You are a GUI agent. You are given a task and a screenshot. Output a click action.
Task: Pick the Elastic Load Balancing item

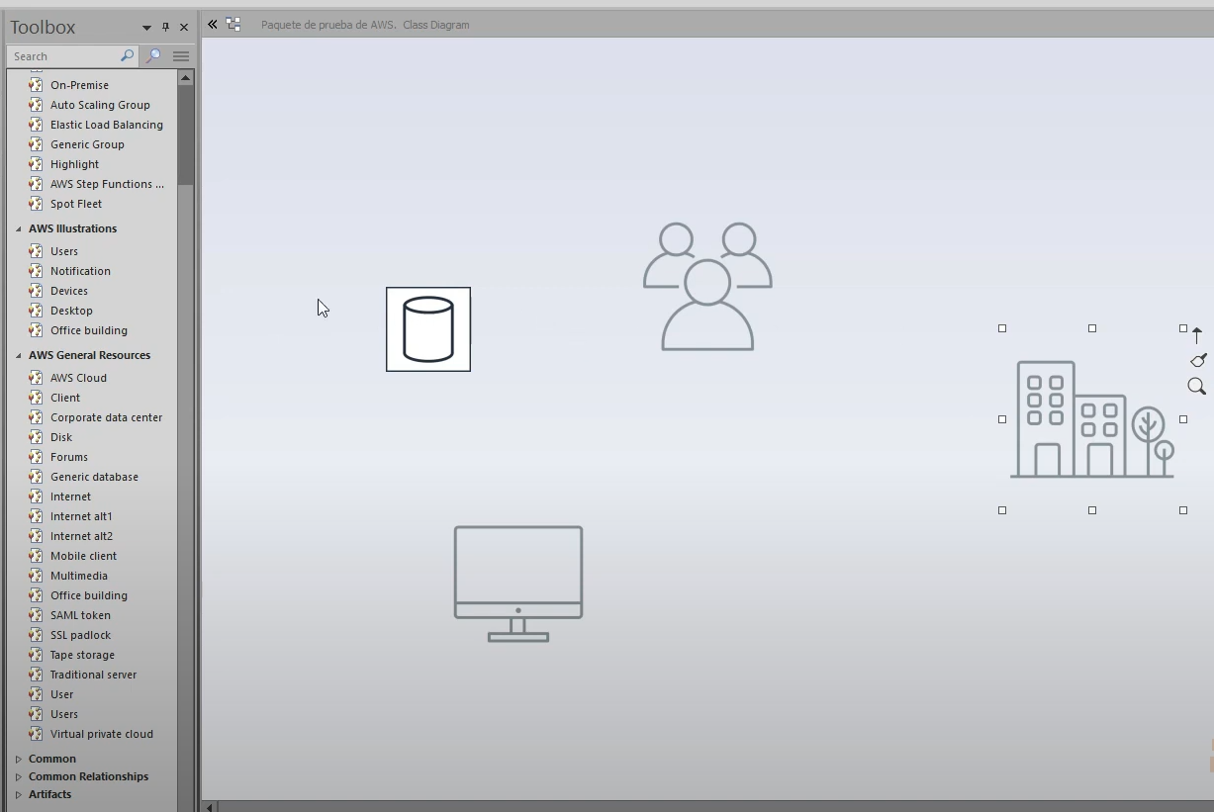pos(107,125)
